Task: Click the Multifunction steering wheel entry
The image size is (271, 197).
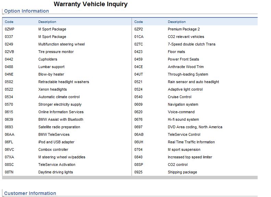Action: click(x=61, y=44)
